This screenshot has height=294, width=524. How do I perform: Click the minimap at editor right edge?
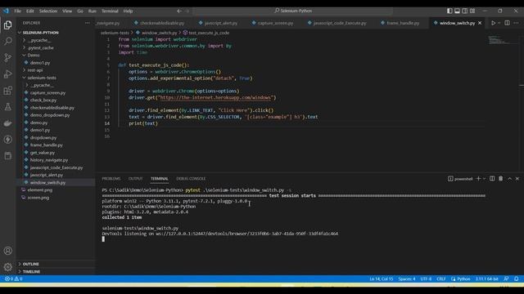click(503, 40)
